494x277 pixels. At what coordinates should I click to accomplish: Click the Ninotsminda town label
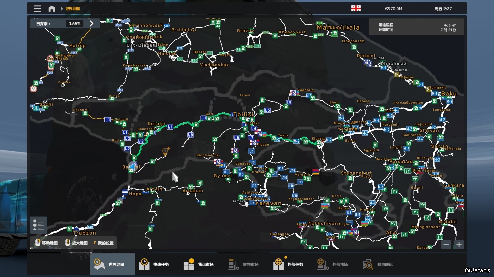tap(207, 155)
